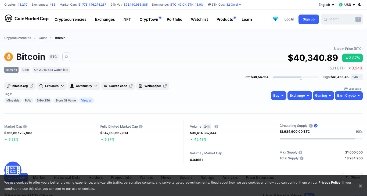Viewport: 367px width, 196px height.
Task: Click the Log In button
Action: 289,19
